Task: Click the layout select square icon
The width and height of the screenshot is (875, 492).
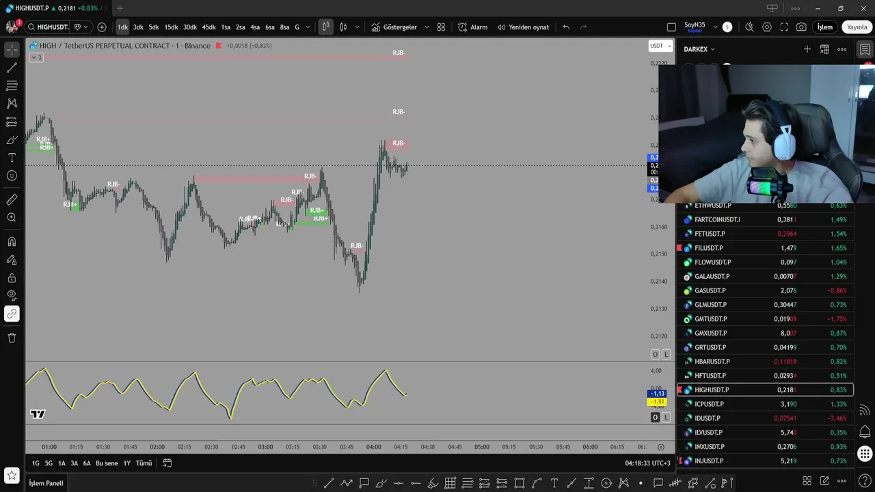Action: 671,27
